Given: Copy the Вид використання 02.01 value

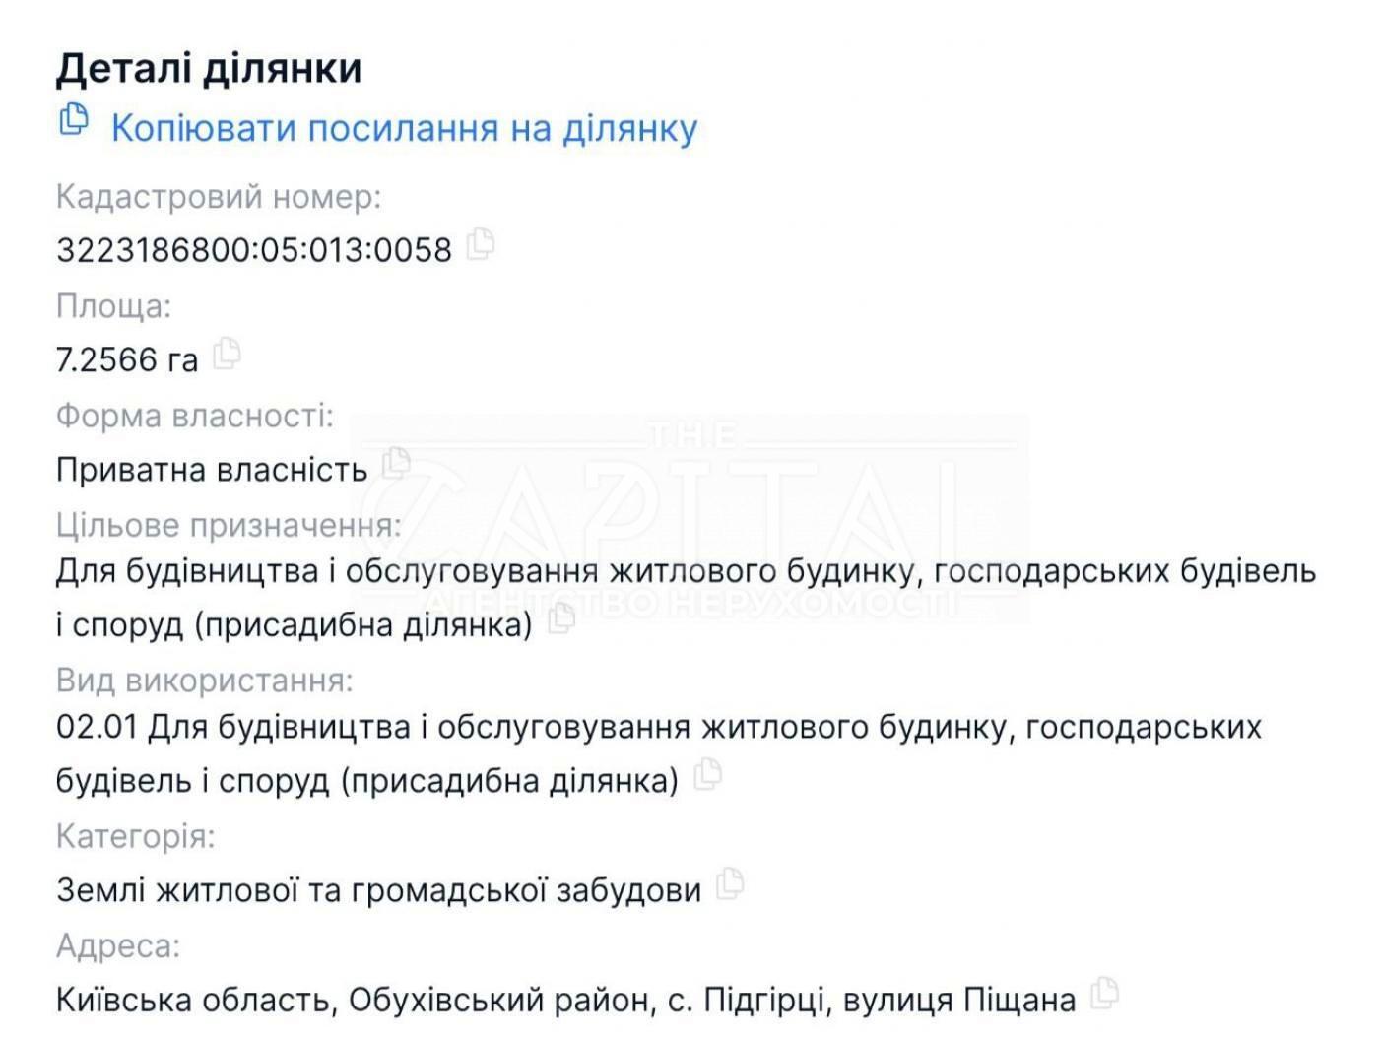Looking at the screenshot, I should click(707, 774).
